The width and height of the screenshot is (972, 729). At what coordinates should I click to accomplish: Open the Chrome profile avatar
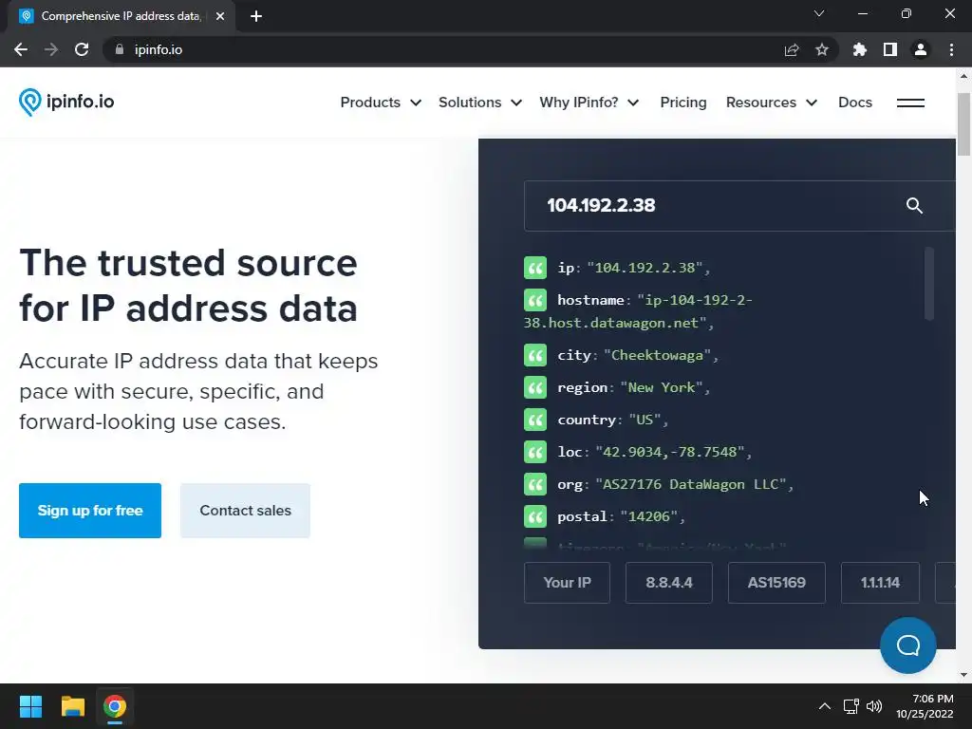(921, 49)
